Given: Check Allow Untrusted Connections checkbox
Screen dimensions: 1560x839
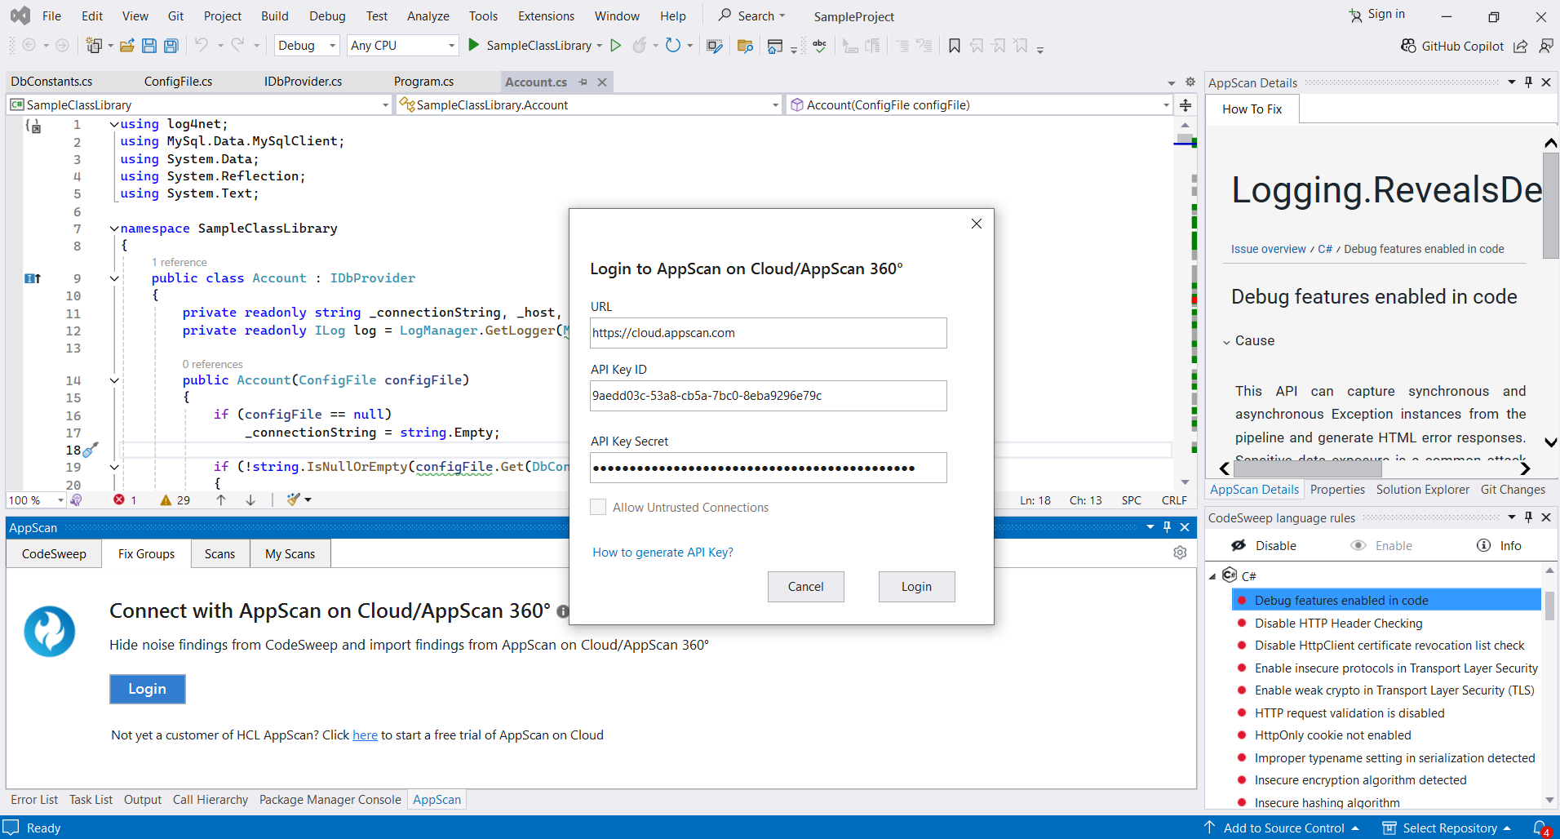Looking at the screenshot, I should (x=598, y=507).
